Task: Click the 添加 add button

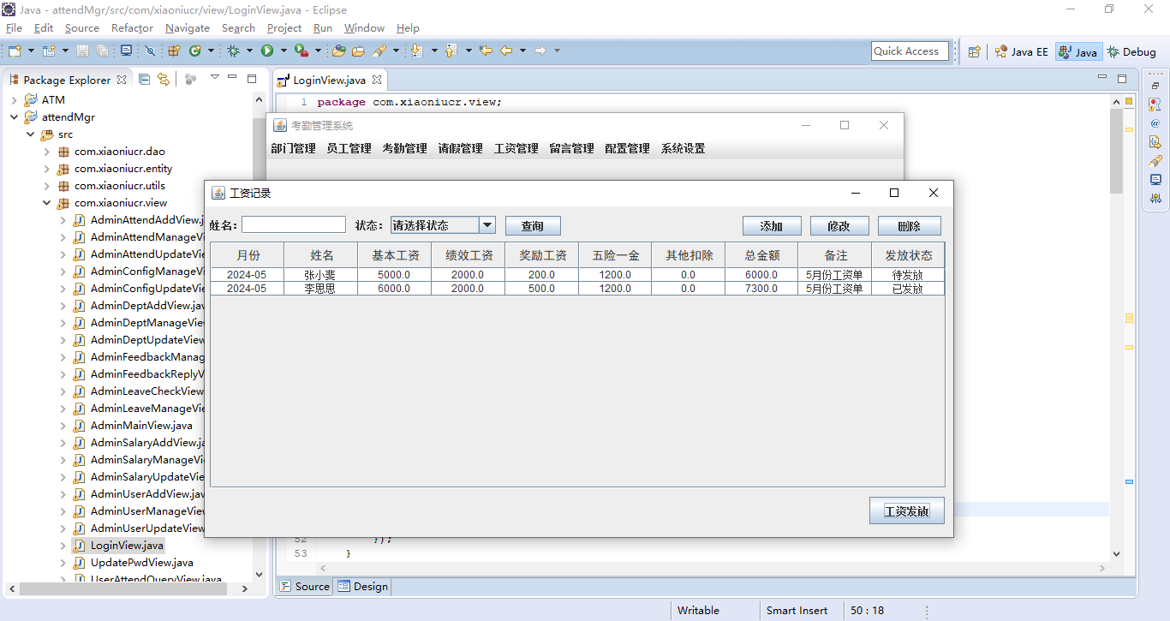Action: click(772, 226)
